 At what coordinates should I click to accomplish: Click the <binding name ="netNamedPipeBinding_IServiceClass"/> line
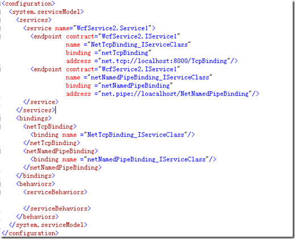click(x=123, y=160)
